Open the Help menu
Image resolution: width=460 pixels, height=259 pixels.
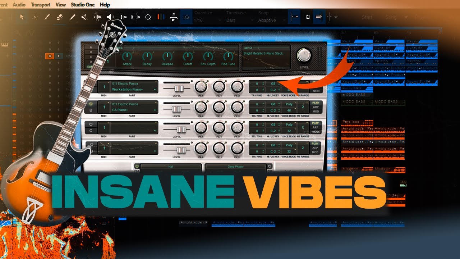pyautogui.click(x=105, y=5)
